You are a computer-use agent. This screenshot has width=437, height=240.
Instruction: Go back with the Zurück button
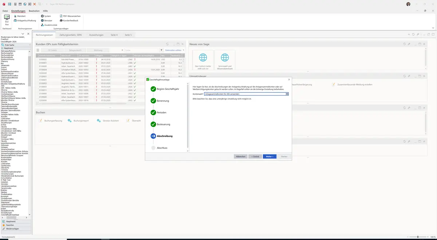pos(255,156)
